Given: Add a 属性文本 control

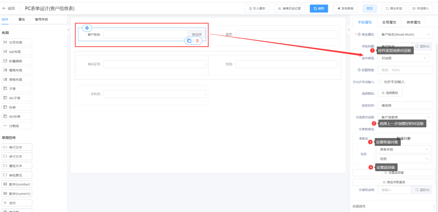Looking at the screenshot, I should coord(17,166).
